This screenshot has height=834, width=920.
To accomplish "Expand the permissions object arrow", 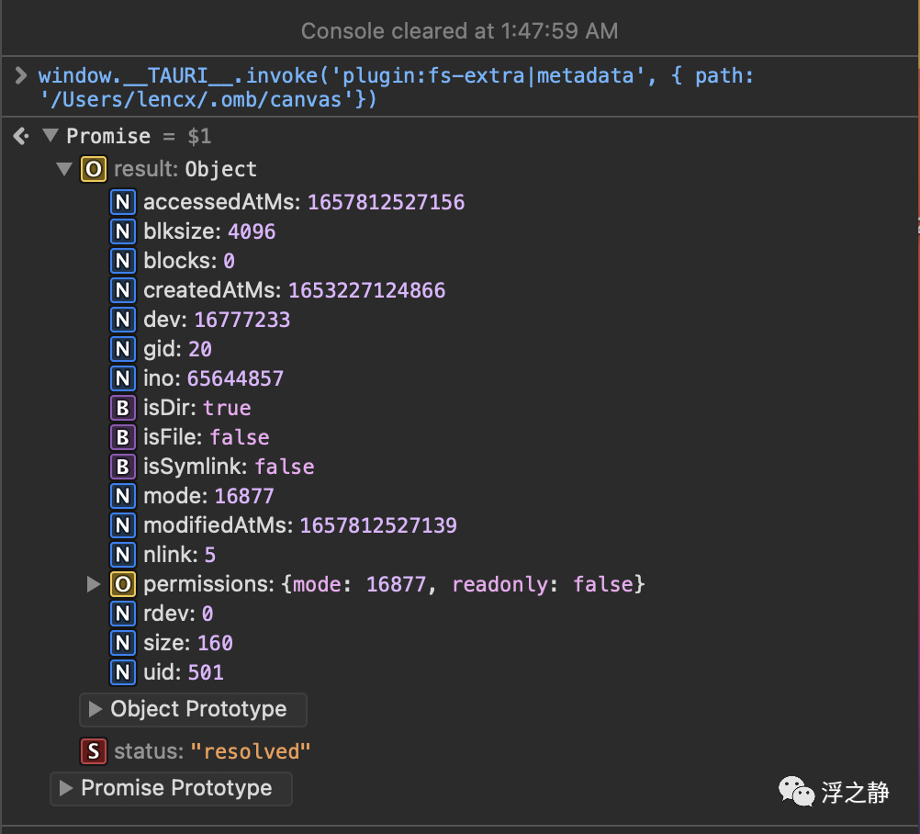I will point(93,584).
